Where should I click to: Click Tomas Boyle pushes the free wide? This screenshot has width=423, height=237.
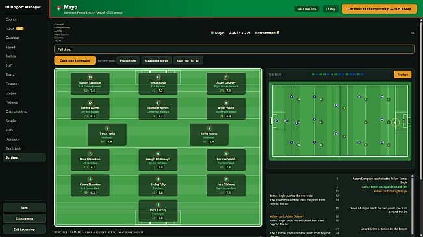291,196
